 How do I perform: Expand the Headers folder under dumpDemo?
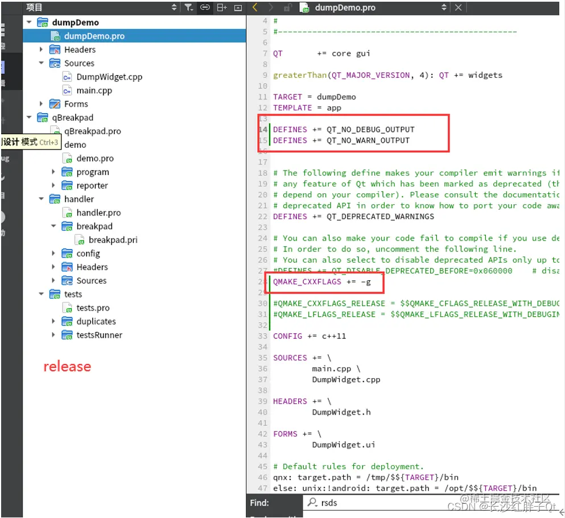click(42, 49)
